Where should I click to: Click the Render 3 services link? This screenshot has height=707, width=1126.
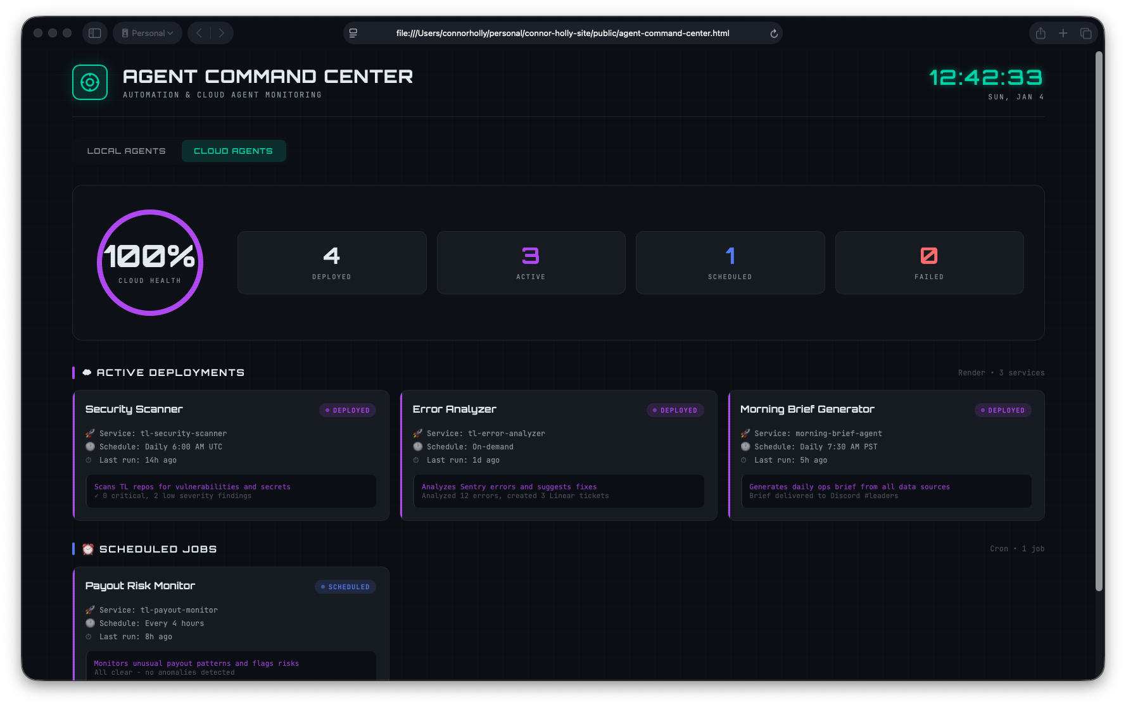click(1001, 372)
